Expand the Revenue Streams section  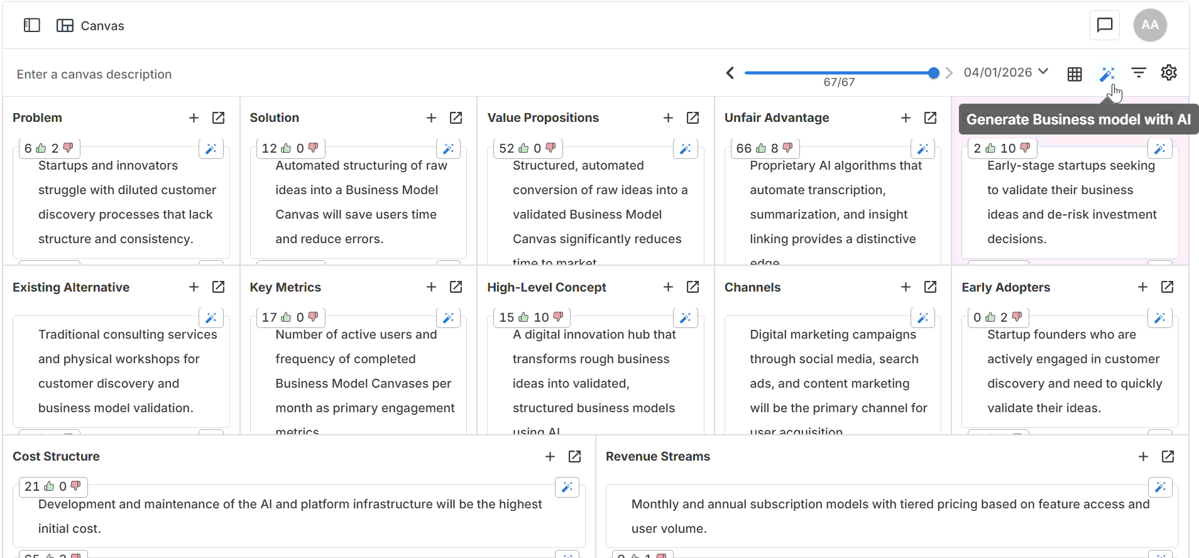point(1168,457)
